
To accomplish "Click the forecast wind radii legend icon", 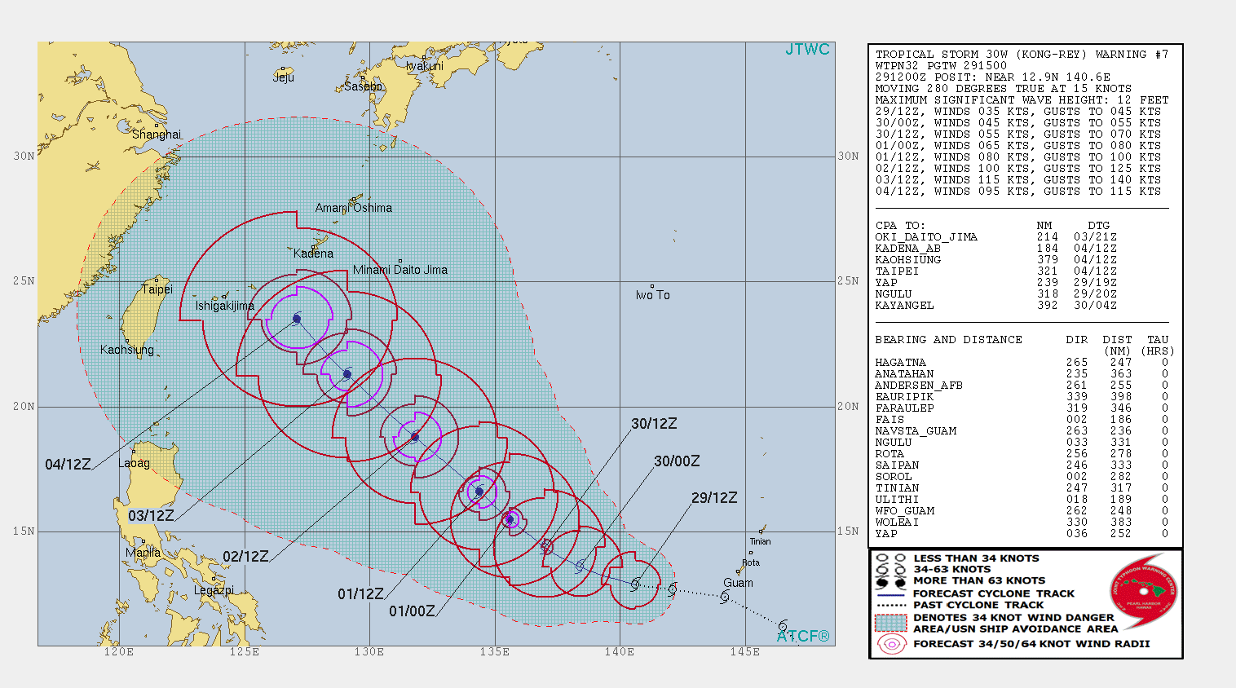I will 891,644.
